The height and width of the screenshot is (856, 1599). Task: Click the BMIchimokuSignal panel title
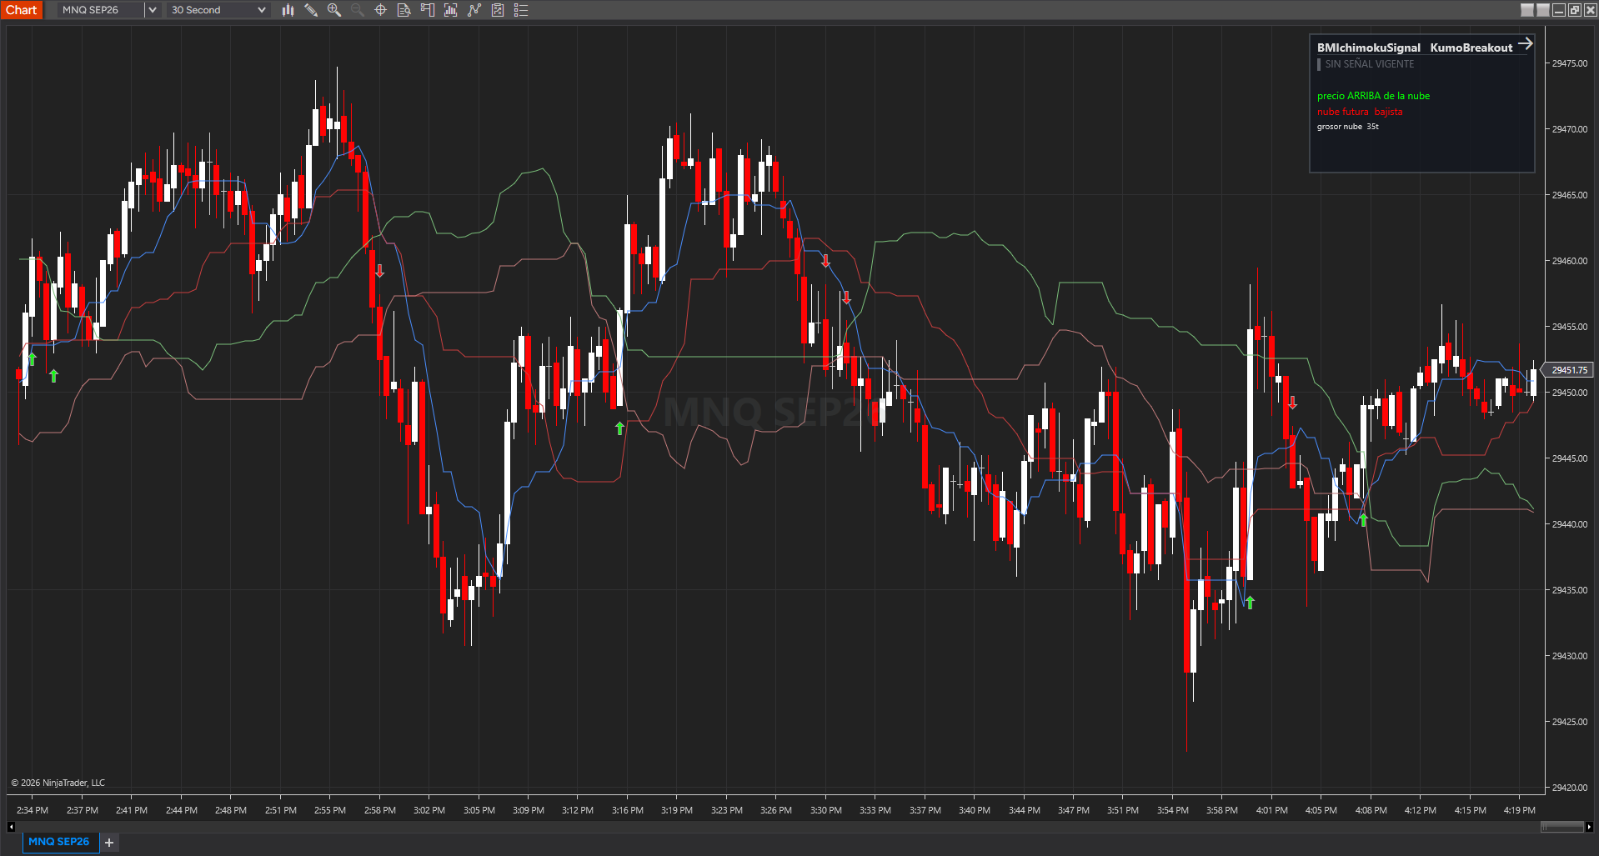[1369, 48]
